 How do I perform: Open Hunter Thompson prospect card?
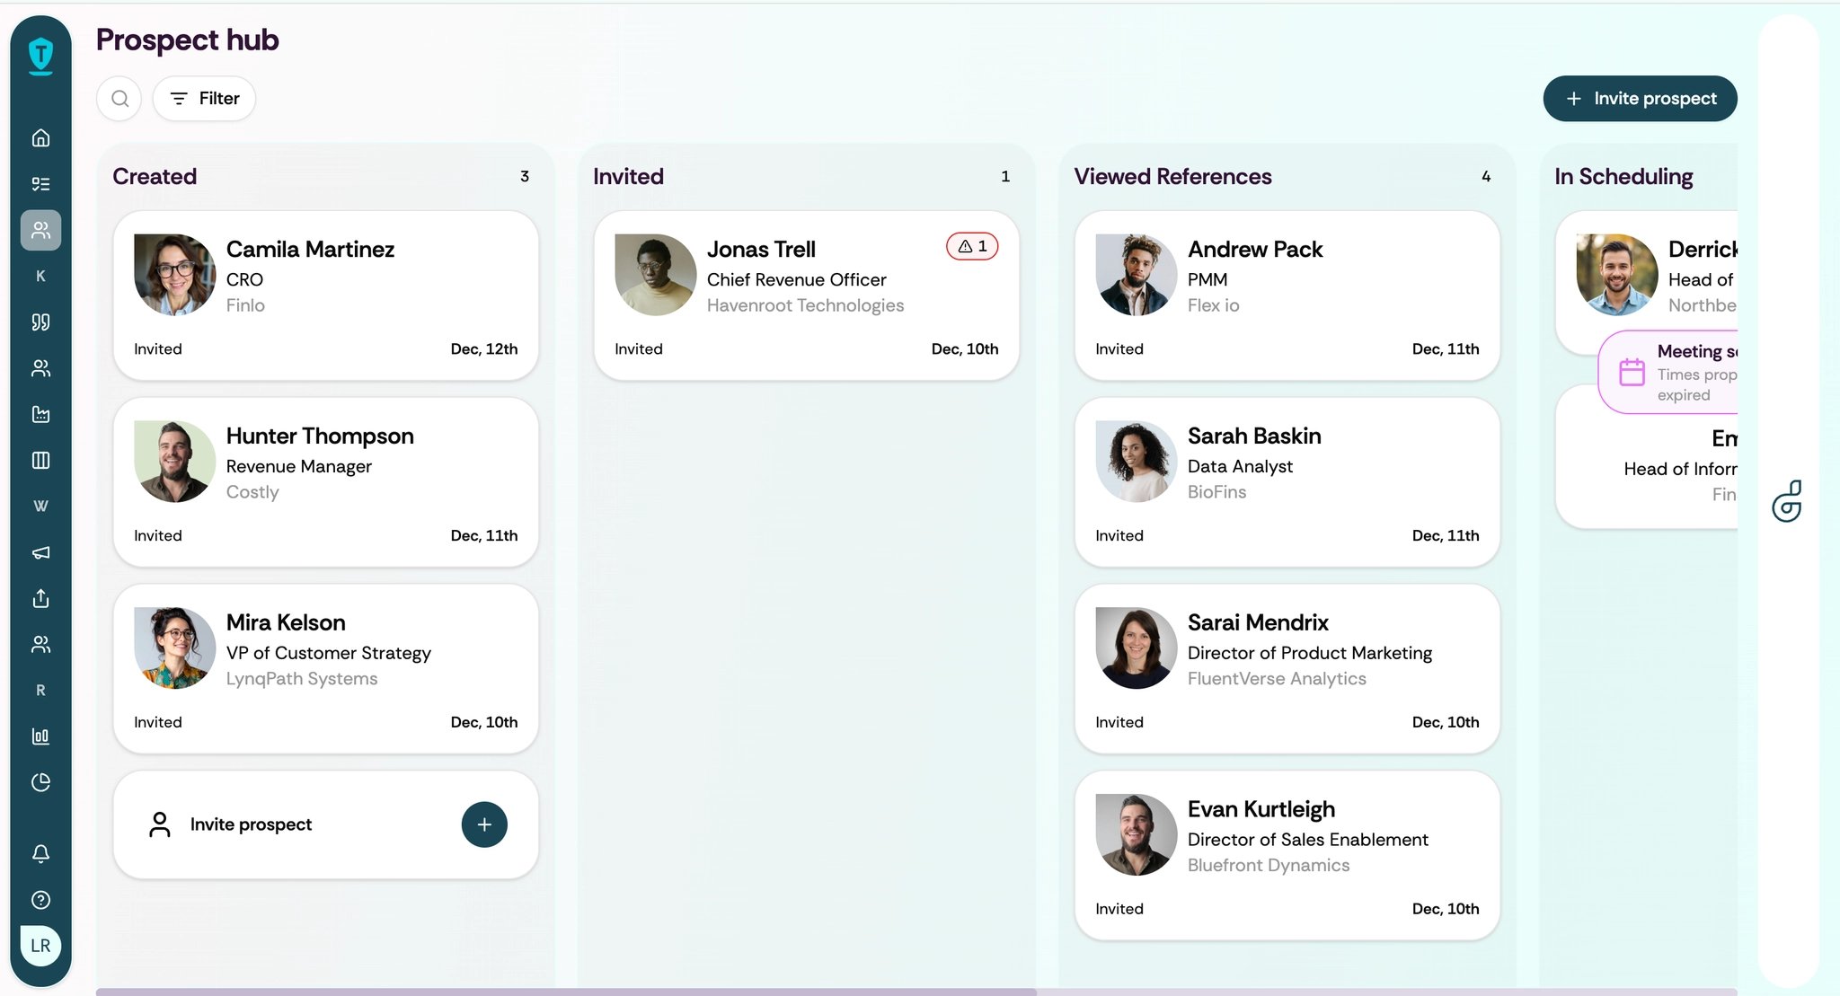tap(326, 482)
